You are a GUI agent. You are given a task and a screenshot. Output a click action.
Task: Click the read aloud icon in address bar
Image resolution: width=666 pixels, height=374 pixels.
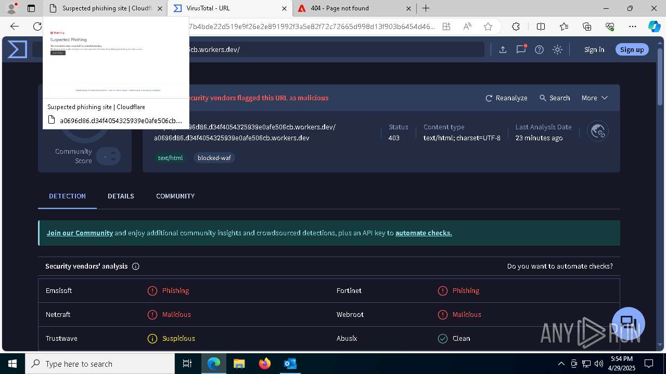click(467, 26)
